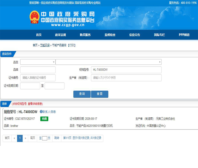
Task: Switch to the PPP频道 navigation item
Action: (x=184, y=35)
